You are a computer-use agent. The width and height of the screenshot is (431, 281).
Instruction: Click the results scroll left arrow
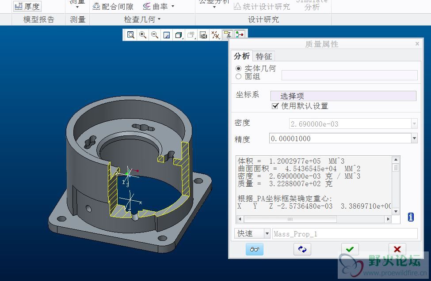[x=240, y=219]
